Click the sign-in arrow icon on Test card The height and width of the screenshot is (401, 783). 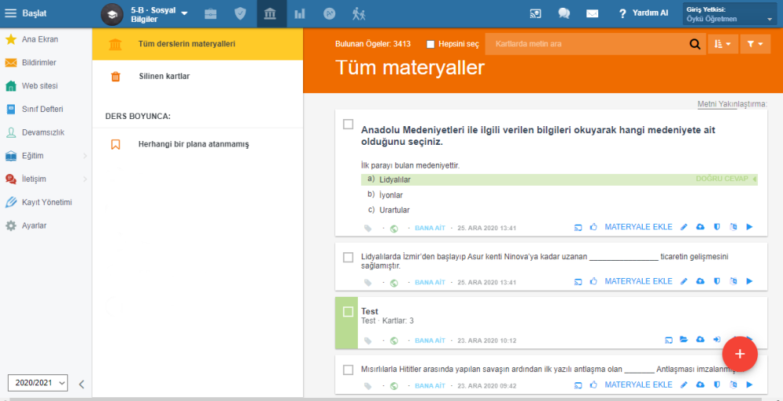[x=716, y=340]
